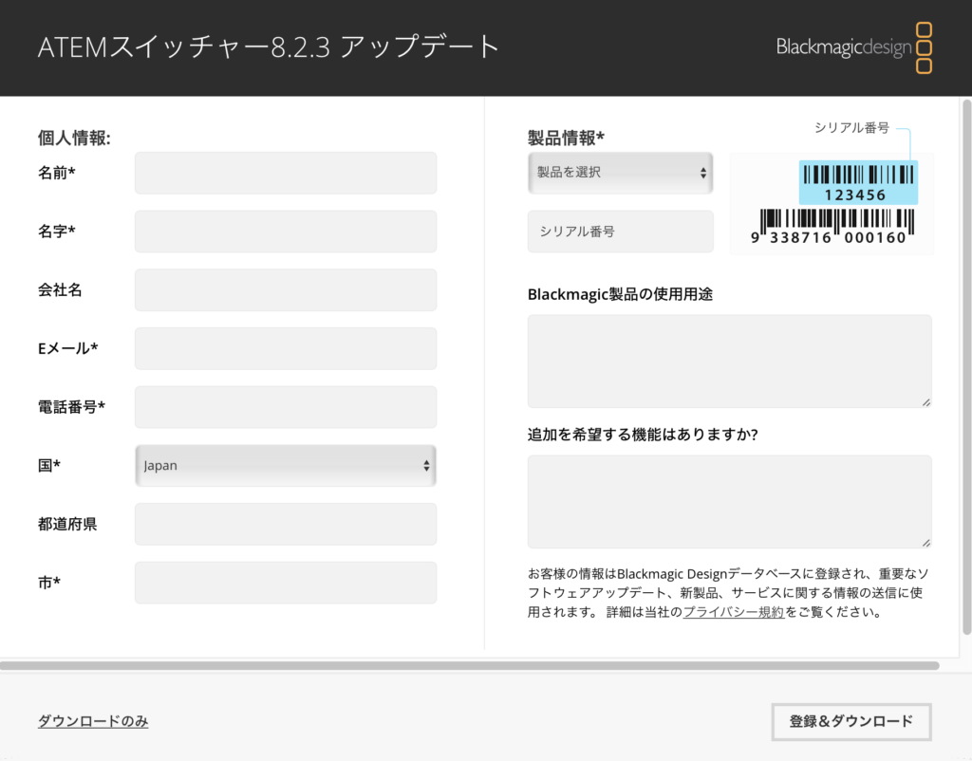Viewport: 972px width, 761px height.
Task: Open the 製品を選択 product dropdown
Action: (x=621, y=173)
